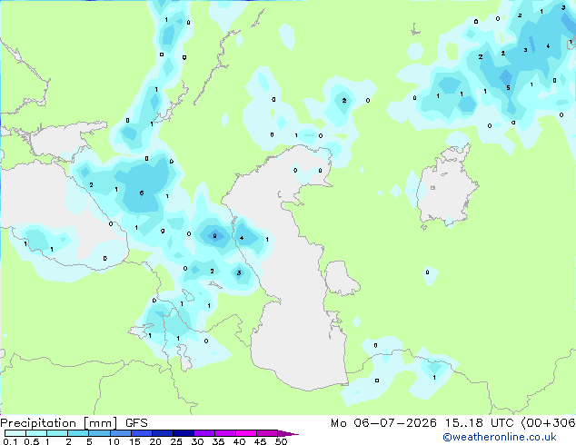576x445 pixels.
Task: Click the '6' precipitation value on map
Action: pyautogui.click(x=142, y=193)
